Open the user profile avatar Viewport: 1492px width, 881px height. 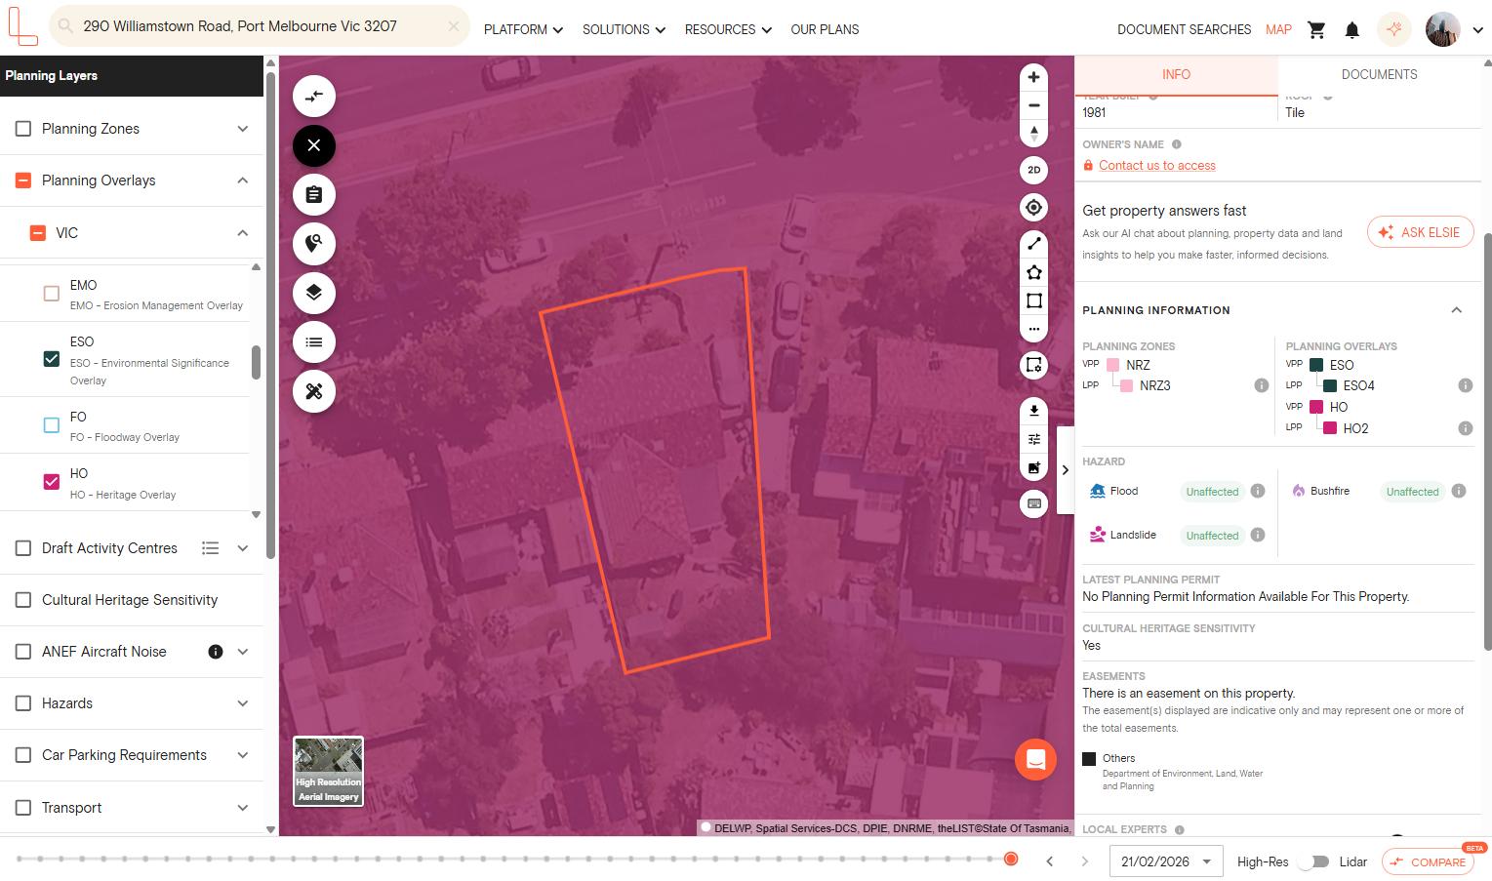point(1442,29)
